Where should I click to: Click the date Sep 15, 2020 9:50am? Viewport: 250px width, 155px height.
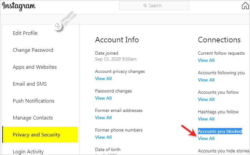pyautogui.click(x=116, y=59)
